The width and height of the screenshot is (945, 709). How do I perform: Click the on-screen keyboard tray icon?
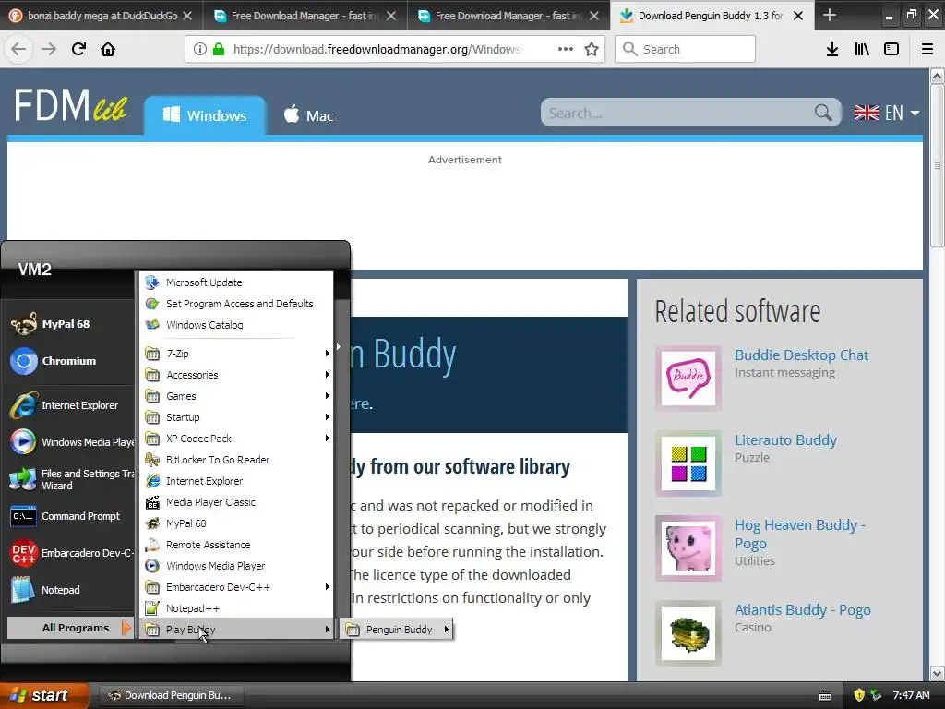click(x=825, y=696)
